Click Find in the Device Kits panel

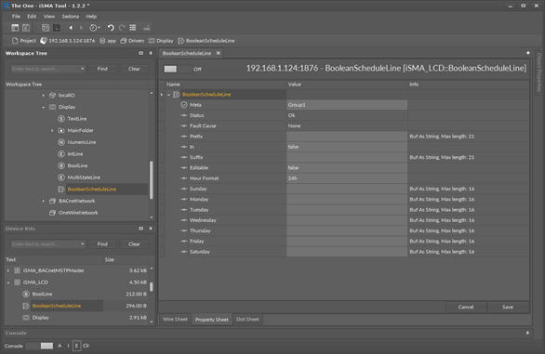(x=102, y=244)
